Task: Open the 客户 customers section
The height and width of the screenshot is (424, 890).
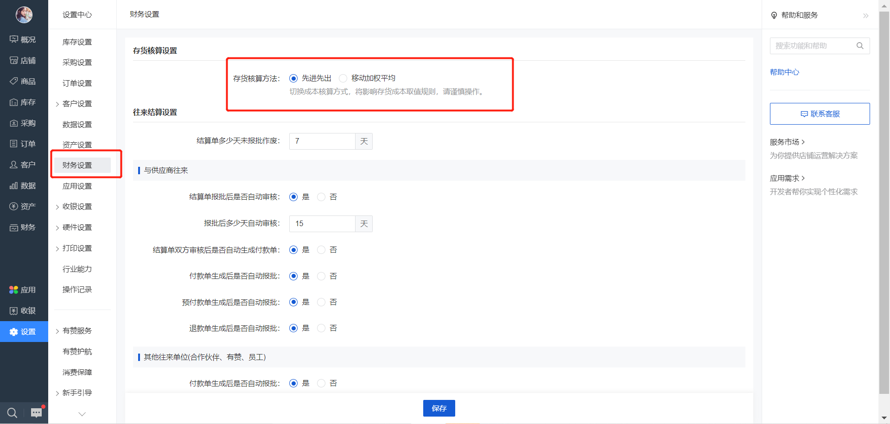Action: tap(24, 165)
